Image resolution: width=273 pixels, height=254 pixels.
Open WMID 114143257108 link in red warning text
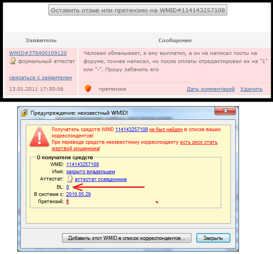(x=132, y=129)
